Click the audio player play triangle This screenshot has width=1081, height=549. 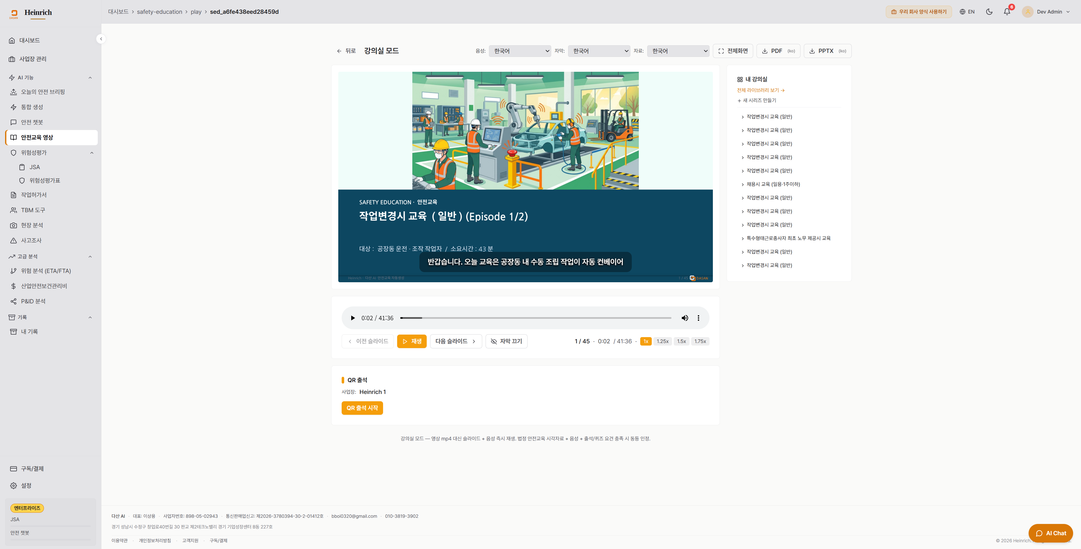(x=353, y=318)
